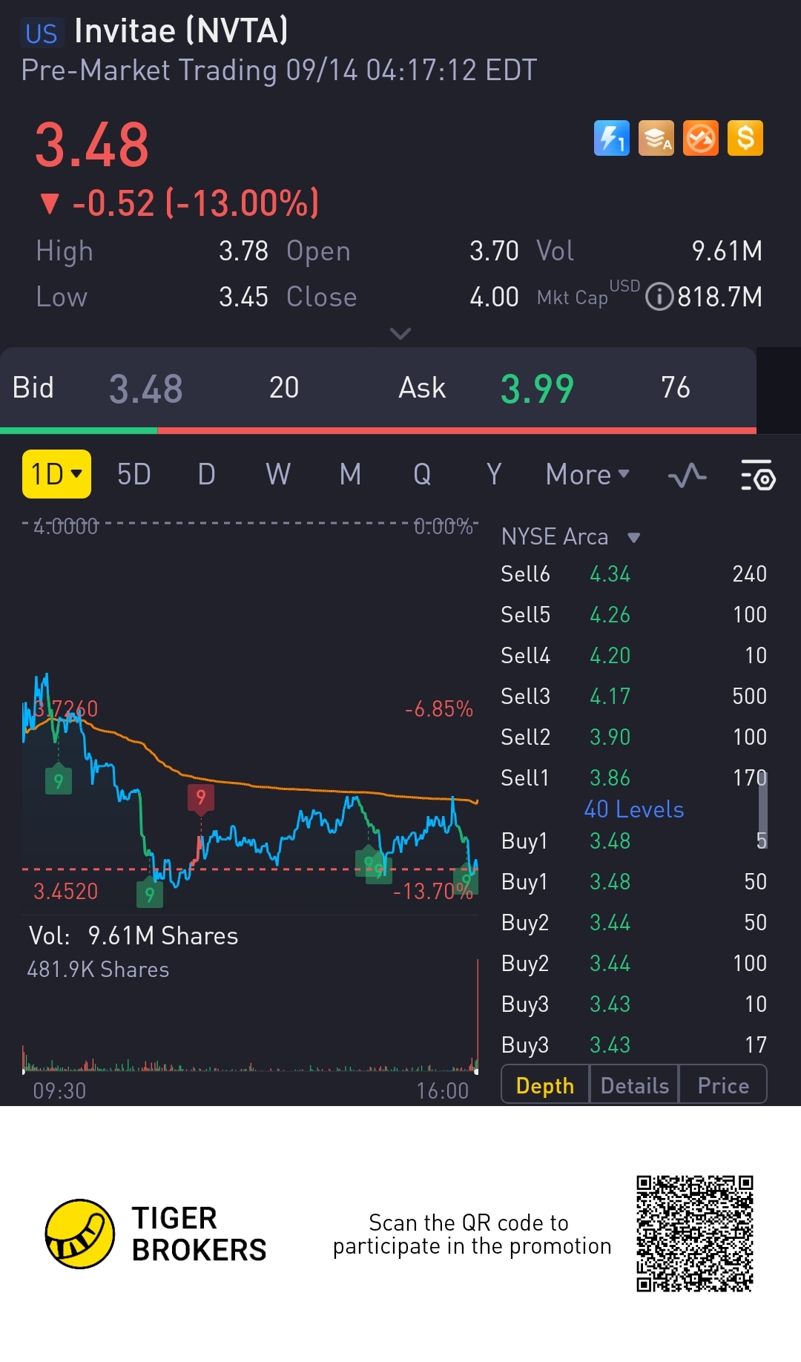Tap the US market badge
801x1362 pixels.
pos(42,33)
